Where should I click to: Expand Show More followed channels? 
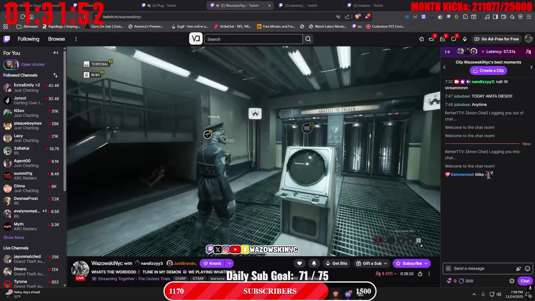(14, 237)
